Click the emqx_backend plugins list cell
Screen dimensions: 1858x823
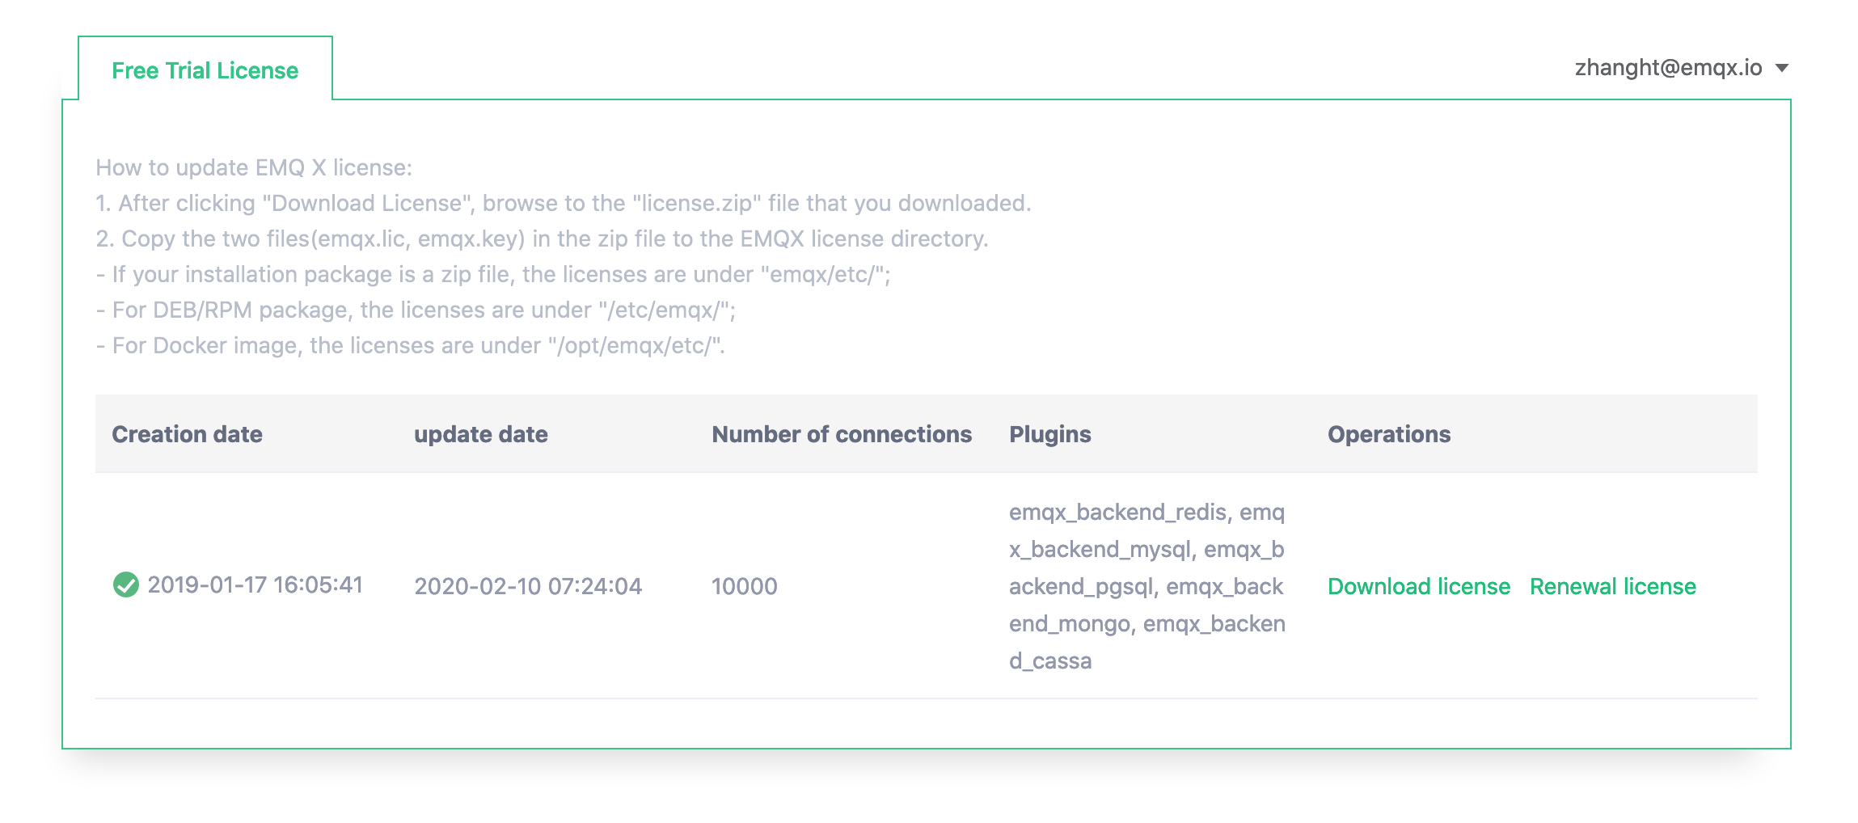pyautogui.click(x=1146, y=586)
